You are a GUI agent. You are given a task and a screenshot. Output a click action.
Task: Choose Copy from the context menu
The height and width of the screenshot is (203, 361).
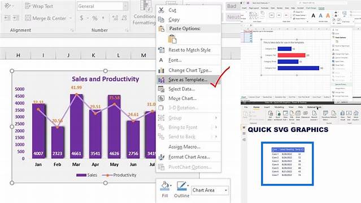[x=188, y=20]
